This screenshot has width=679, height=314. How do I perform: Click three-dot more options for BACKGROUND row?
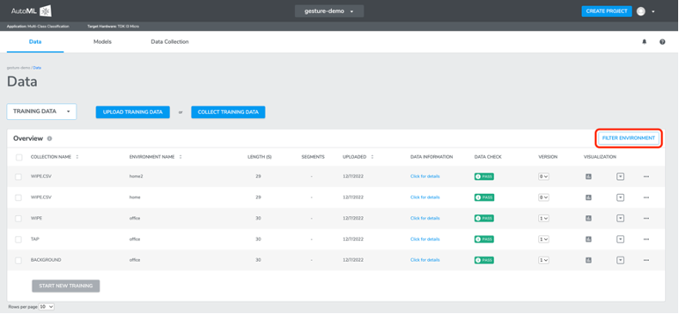[646, 260]
